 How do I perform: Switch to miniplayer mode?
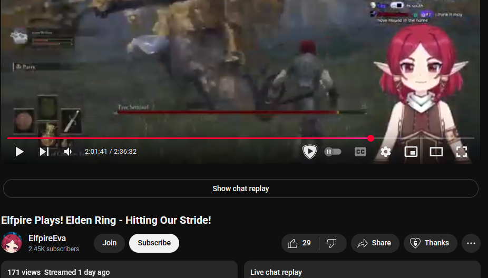point(411,152)
